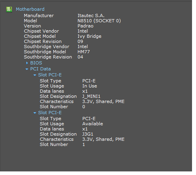Click the N8510 (SOCKET 0) model value
Image resolution: width=196 pixels, height=175 pixels.
[99, 21]
